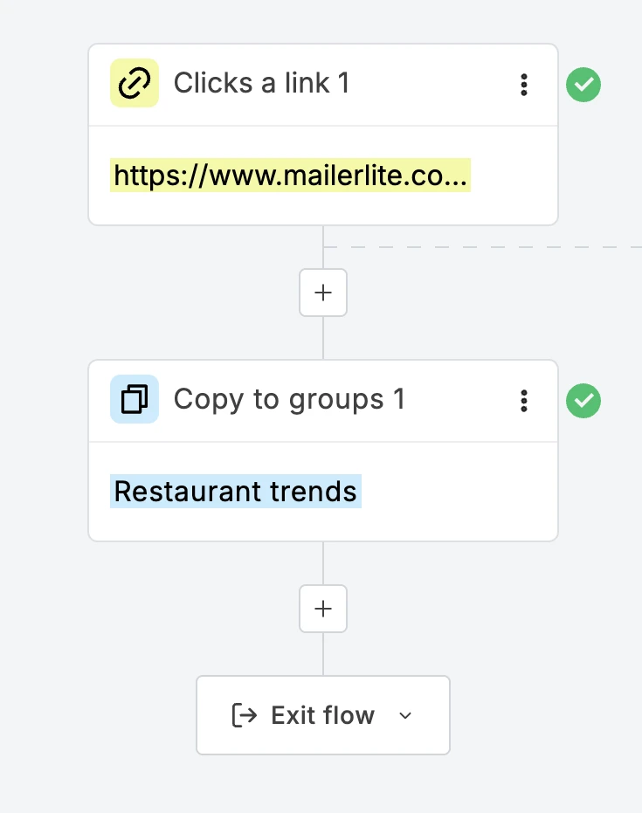Select the copy icon on Copy to groups 1
Image resolution: width=642 pixels, height=813 pixels.
click(135, 399)
